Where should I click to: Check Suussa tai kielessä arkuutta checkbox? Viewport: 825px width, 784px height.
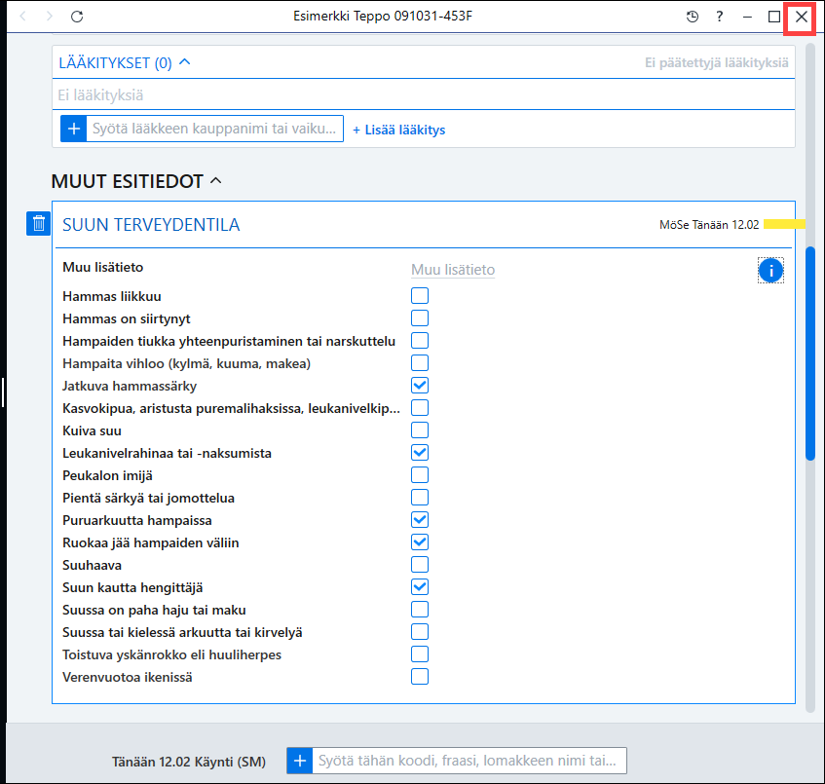pos(420,631)
